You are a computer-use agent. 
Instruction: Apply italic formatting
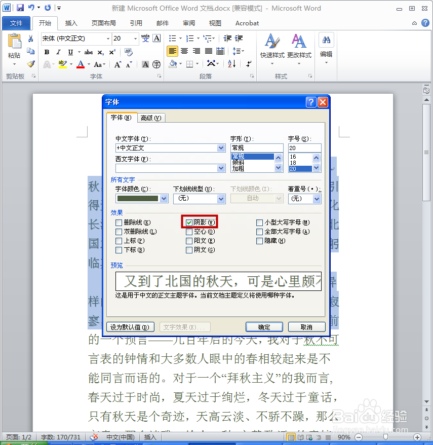coord(57,52)
